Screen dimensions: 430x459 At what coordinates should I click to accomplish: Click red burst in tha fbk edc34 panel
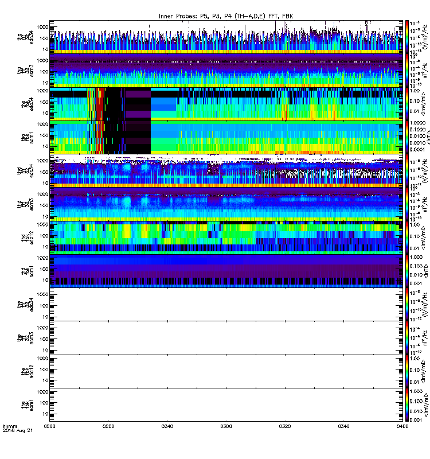(100, 104)
